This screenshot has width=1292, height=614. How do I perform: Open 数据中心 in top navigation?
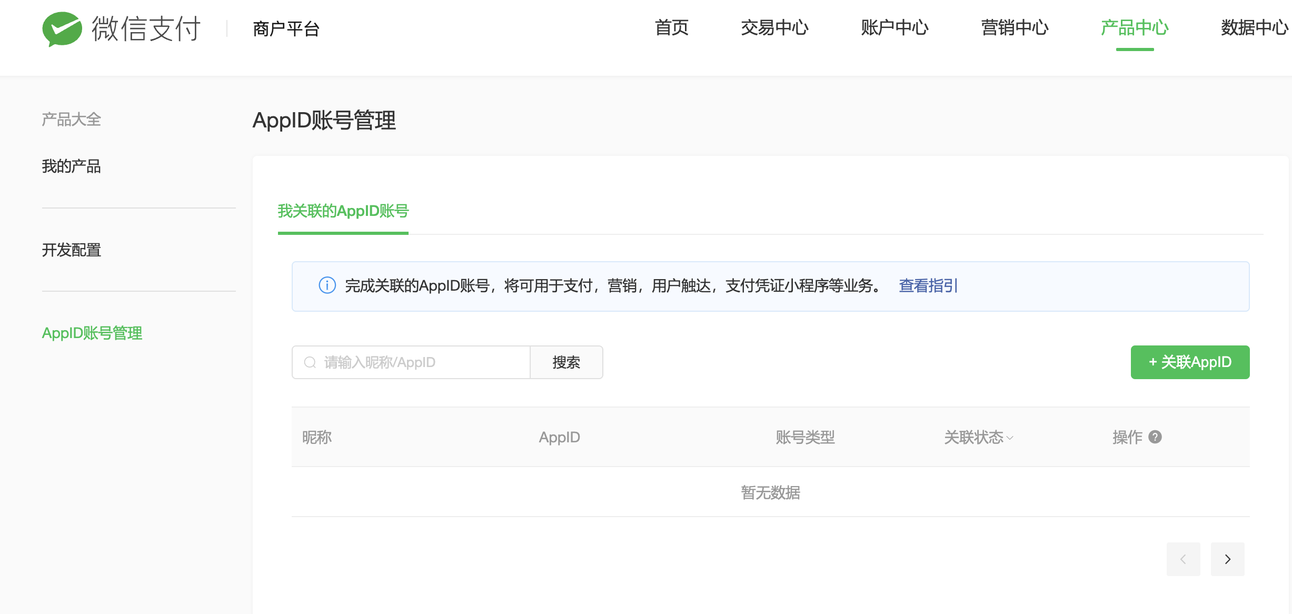pyautogui.click(x=1254, y=28)
